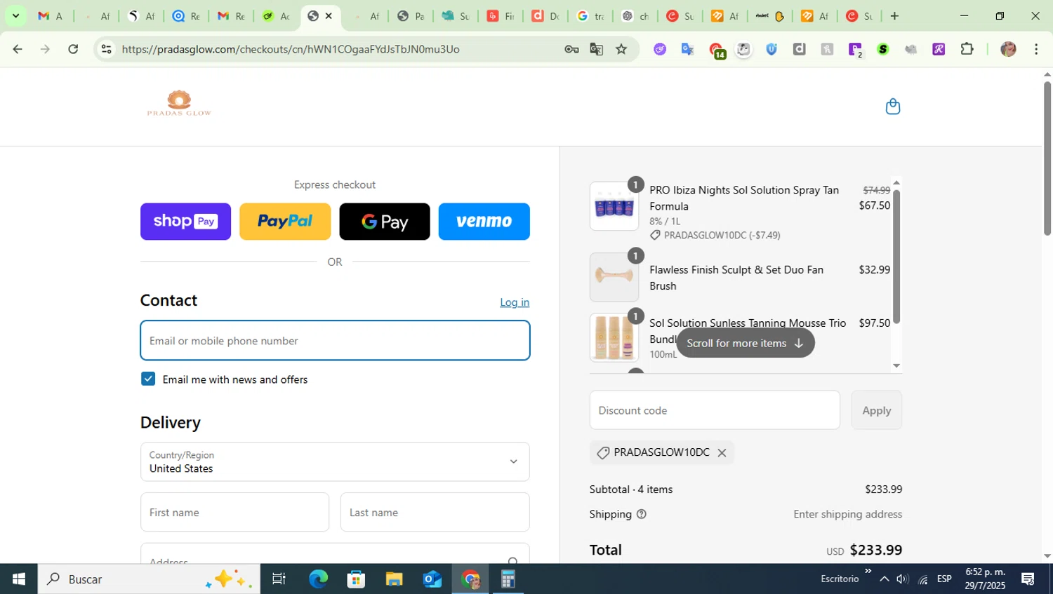Open the Chrome profile avatar
1053x594 pixels.
click(1008, 49)
